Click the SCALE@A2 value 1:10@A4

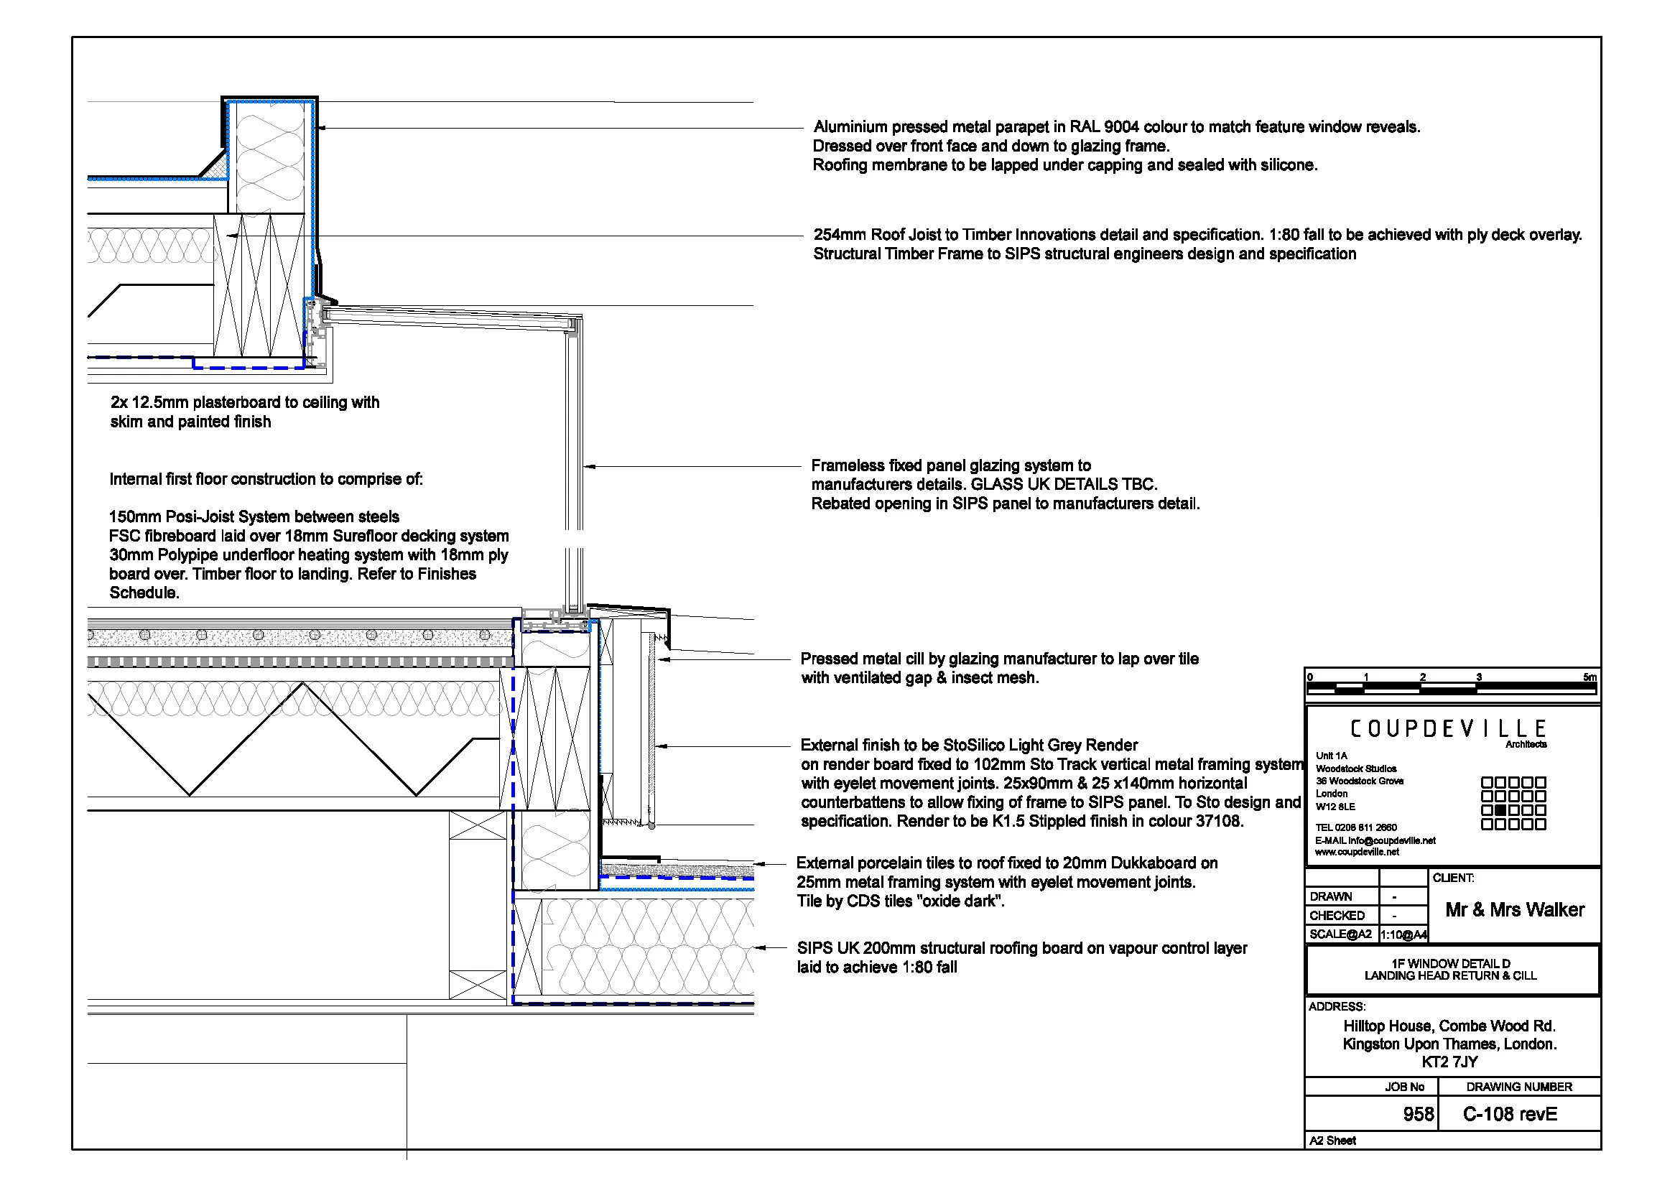click(x=1403, y=935)
